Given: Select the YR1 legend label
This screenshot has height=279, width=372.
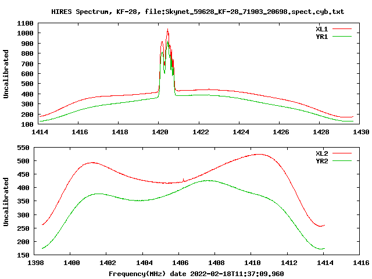Looking at the screenshot, I should pyautogui.click(x=321, y=37).
